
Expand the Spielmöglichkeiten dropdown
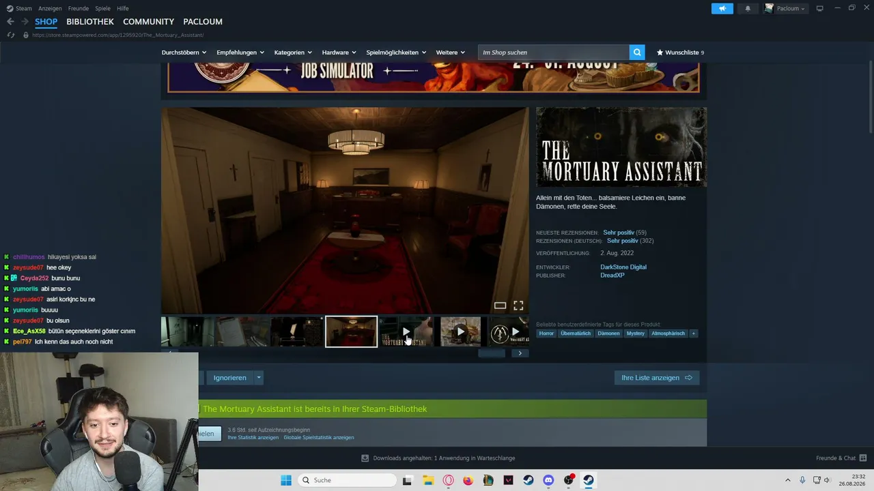click(x=396, y=53)
